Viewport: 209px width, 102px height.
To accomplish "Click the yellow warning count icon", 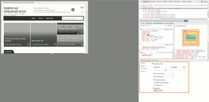I will pyautogui.click(x=195, y=2).
